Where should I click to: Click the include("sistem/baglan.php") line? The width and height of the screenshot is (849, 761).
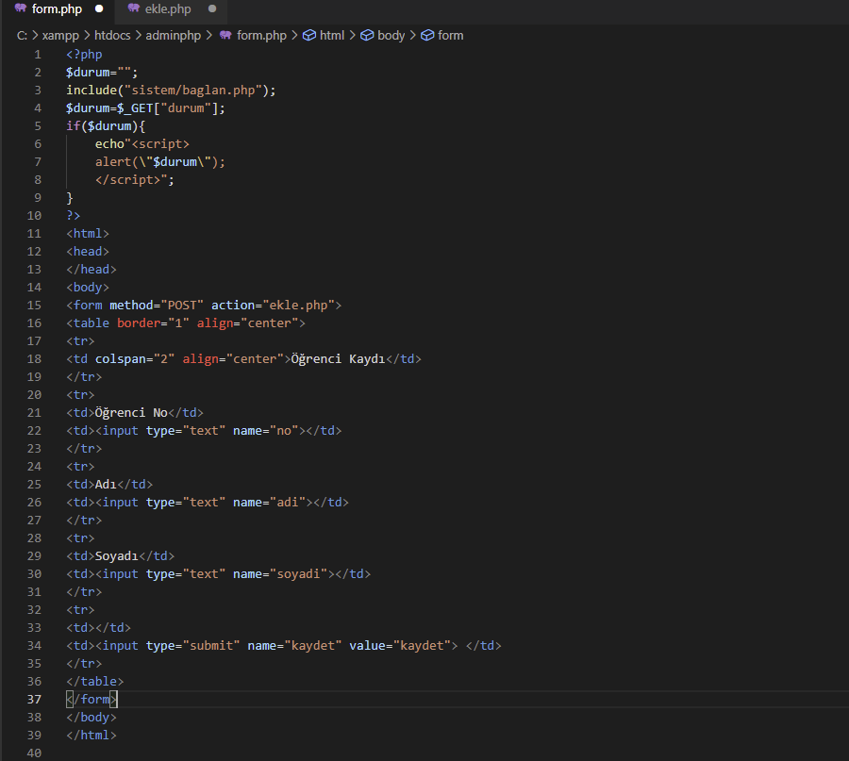coord(171,91)
